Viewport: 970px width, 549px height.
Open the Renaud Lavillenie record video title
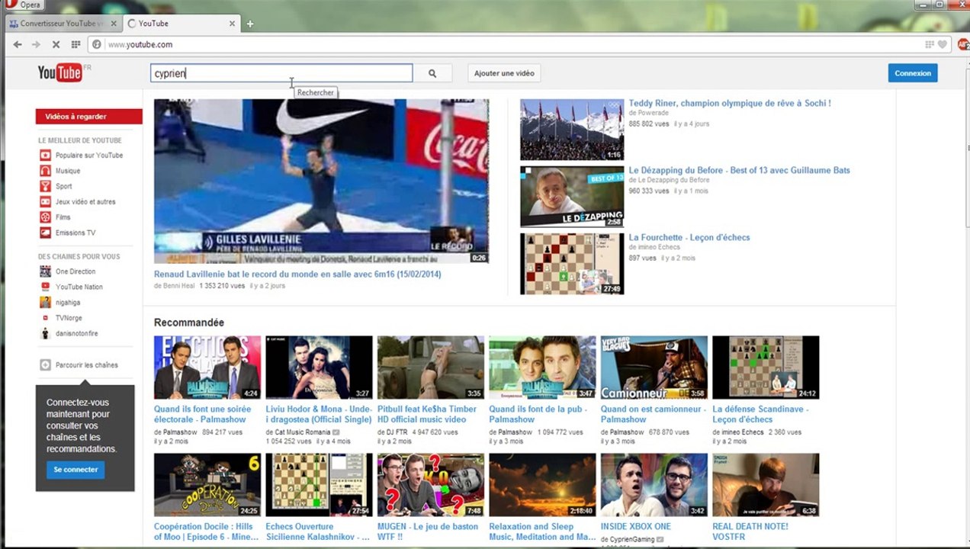297,274
